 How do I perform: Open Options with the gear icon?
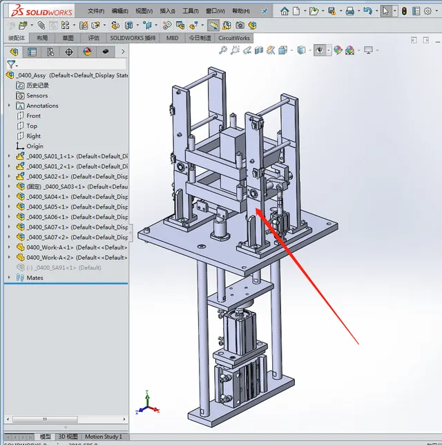point(427,11)
